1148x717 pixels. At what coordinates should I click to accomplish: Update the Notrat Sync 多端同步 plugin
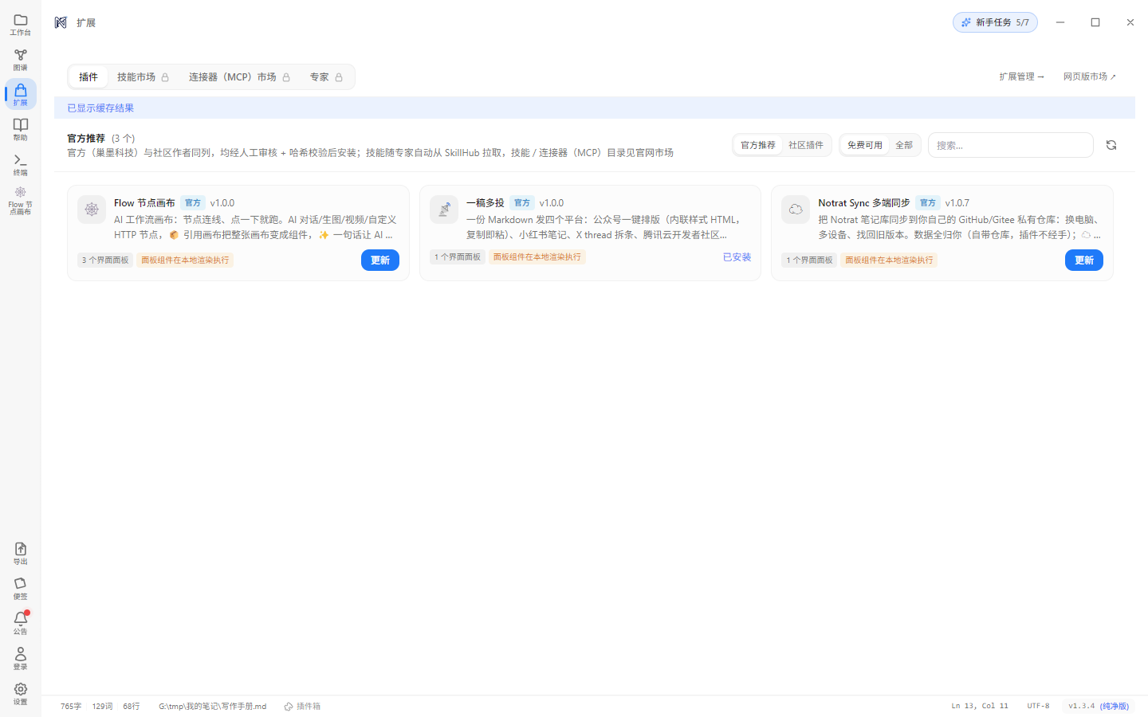(x=1084, y=261)
